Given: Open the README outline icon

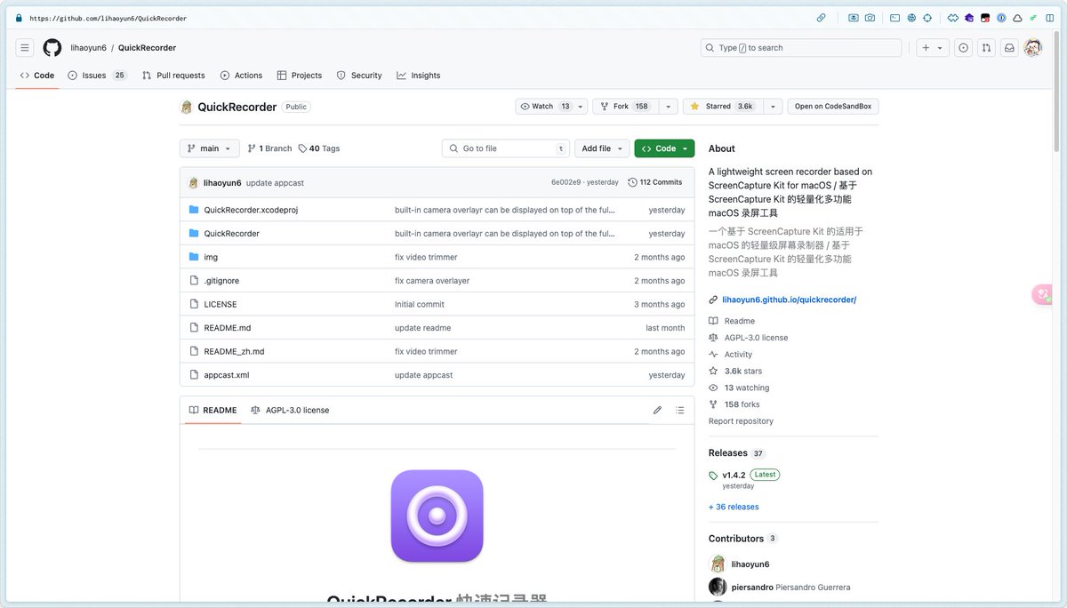Looking at the screenshot, I should (678, 410).
